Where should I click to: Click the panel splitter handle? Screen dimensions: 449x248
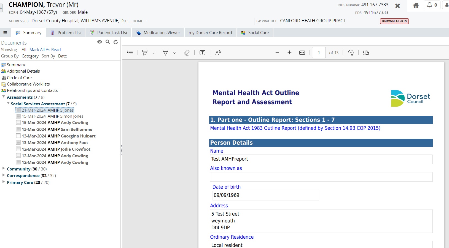121,150
